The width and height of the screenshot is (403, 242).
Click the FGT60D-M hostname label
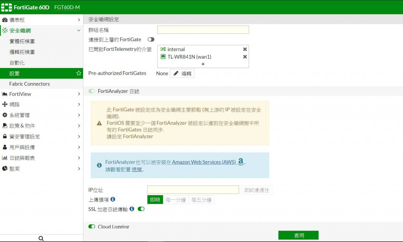(x=67, y=7)
